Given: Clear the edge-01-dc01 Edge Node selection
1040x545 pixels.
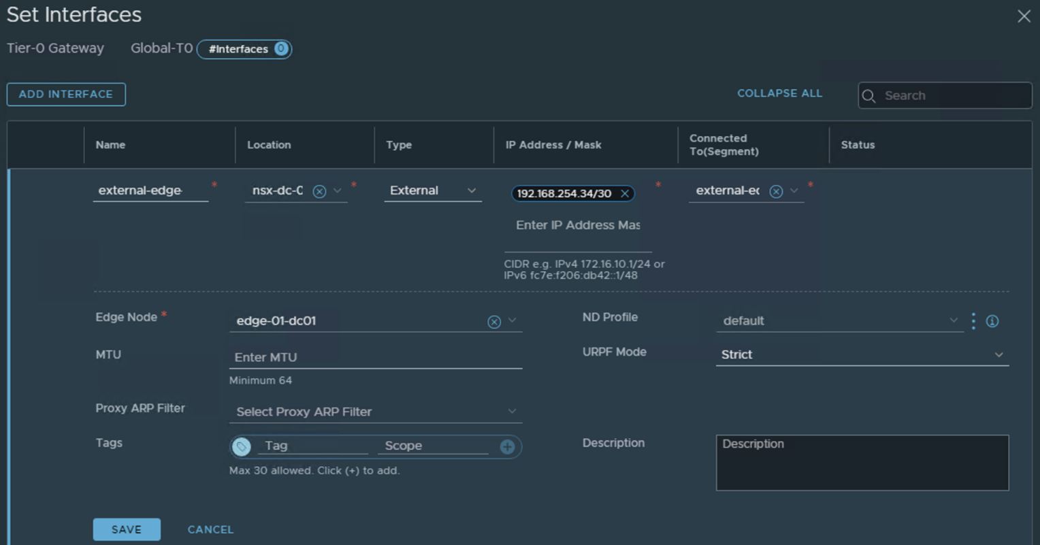Looking at the screenshot, I should click(494, 322).
